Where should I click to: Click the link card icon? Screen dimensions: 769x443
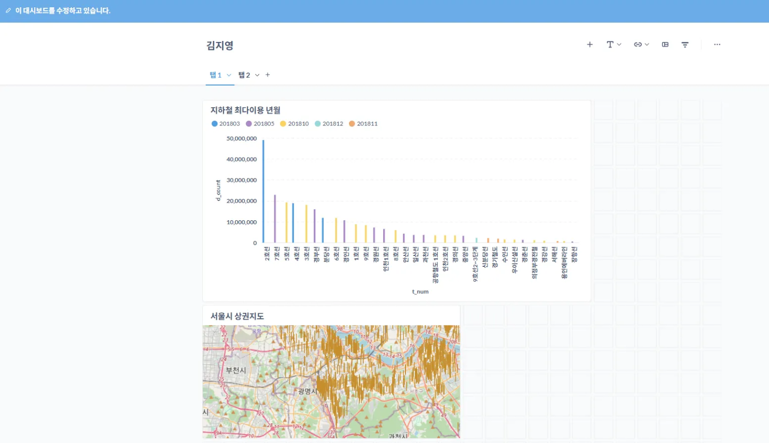click(638, 45)
